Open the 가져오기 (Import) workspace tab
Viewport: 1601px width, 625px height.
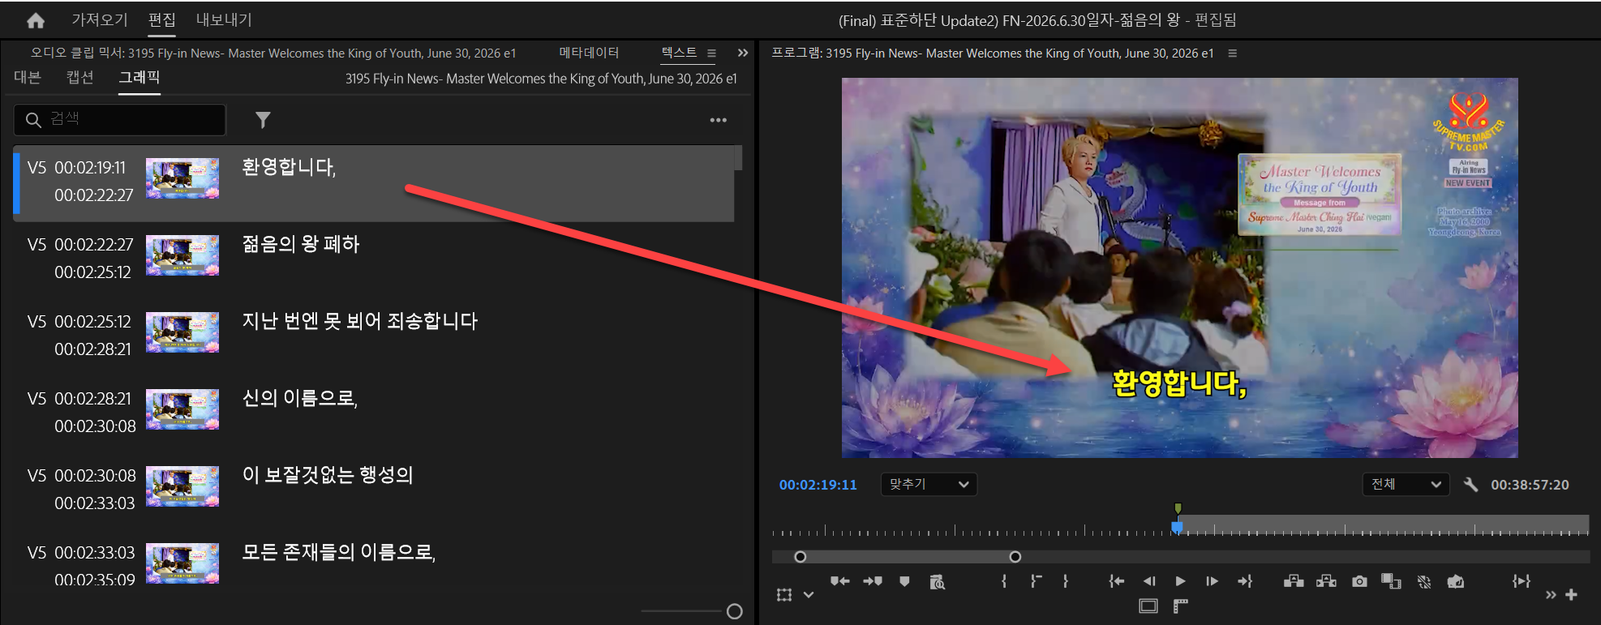(100, 19)
